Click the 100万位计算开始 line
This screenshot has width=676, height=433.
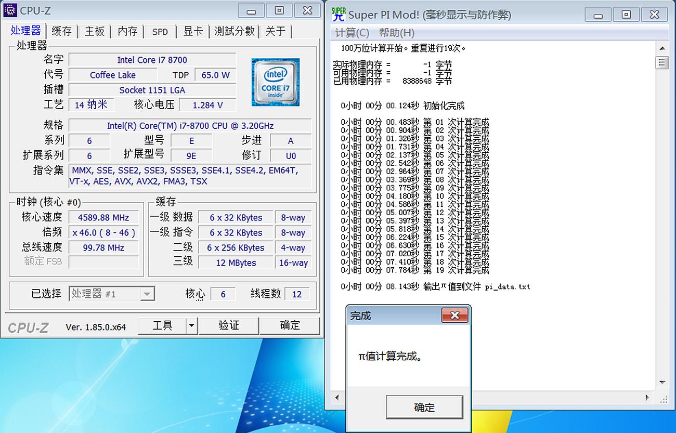(x=404, y=48)
